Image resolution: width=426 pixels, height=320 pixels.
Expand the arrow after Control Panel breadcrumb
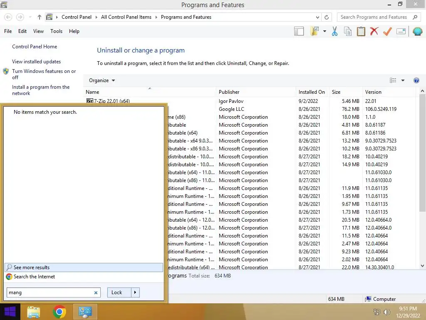[x=96, y=17]
